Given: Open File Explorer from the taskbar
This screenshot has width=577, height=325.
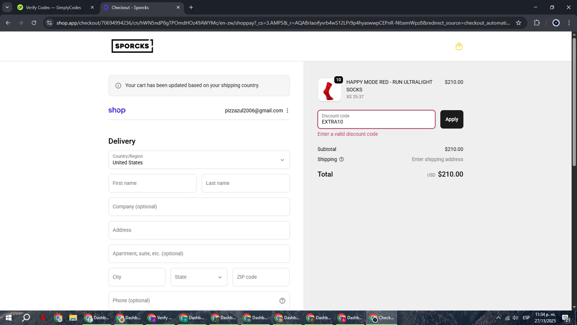Looking at the screenshot, I should (x=73, y=318).
